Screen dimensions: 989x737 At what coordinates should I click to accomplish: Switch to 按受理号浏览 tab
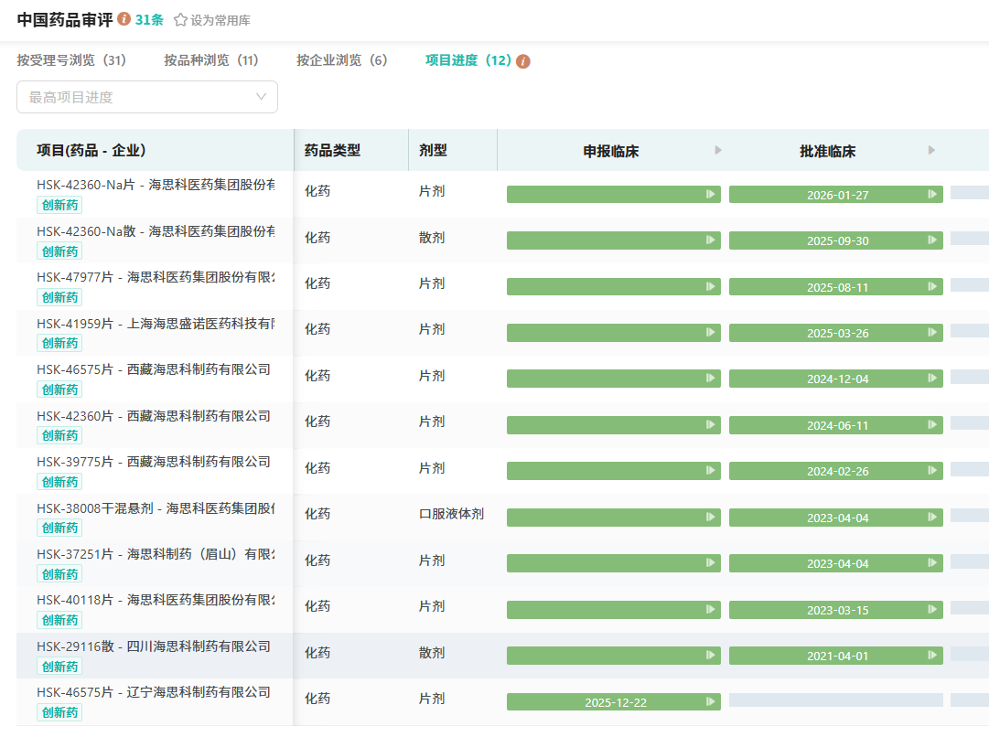click(71, 60)
